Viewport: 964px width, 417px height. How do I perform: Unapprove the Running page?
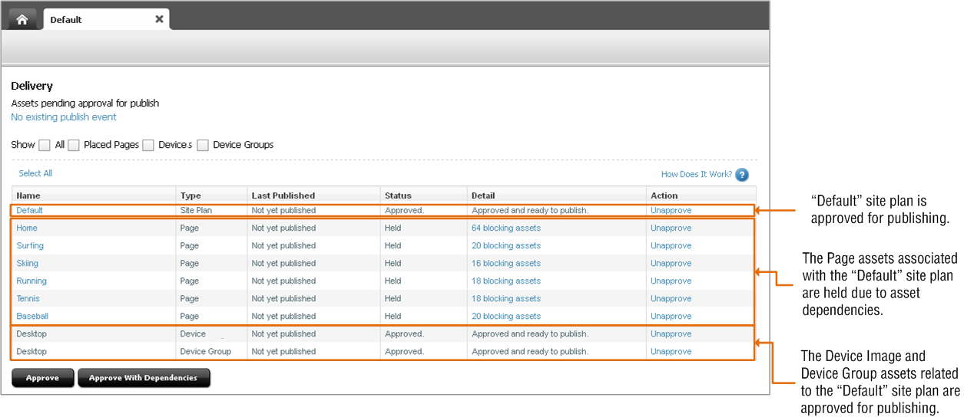point(671,281)
